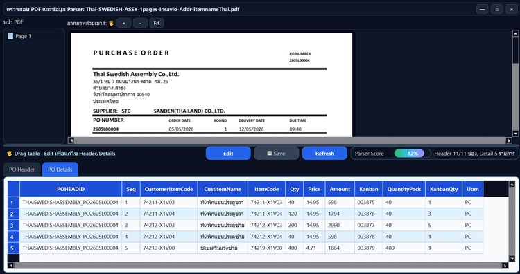Click the details table scroll right arrow

tap(505, 266)
